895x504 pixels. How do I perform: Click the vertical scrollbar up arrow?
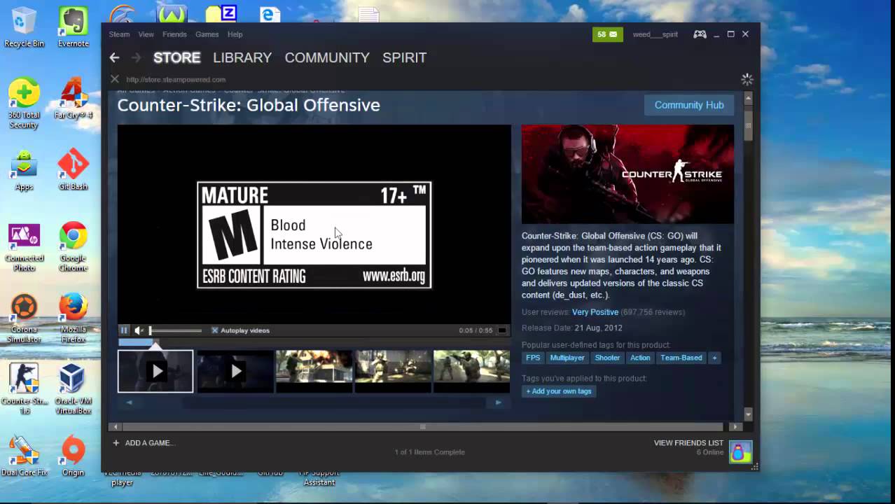pos(748,98)
